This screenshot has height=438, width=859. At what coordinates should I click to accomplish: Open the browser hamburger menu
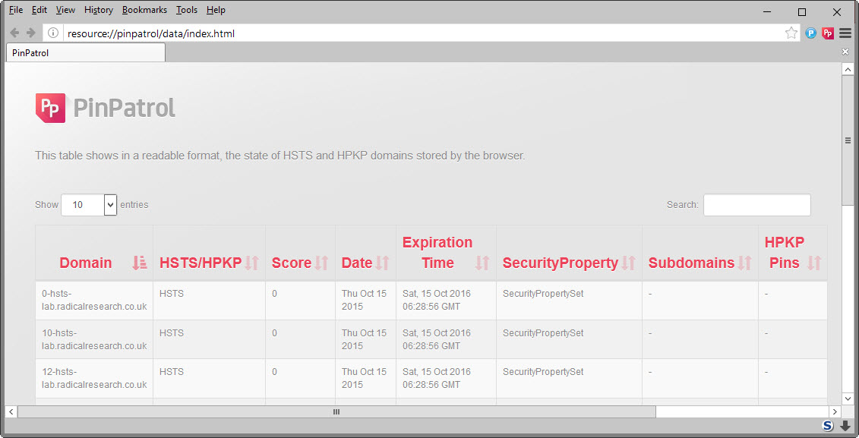[845, 33]
